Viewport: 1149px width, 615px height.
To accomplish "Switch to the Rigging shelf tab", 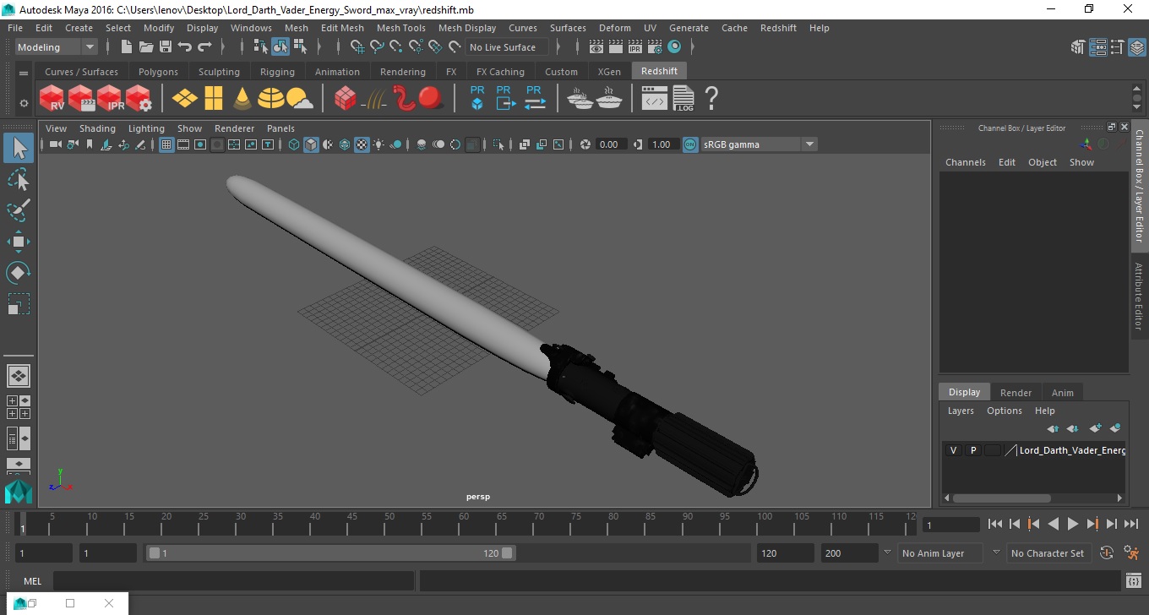I will tap(277, 72).
